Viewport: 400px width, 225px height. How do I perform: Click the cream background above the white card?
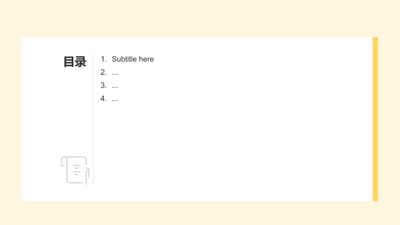tap(200, 18)
